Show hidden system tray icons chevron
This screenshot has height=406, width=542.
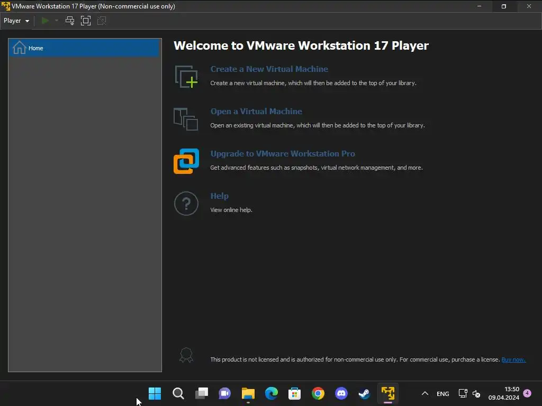coord(425,393)
